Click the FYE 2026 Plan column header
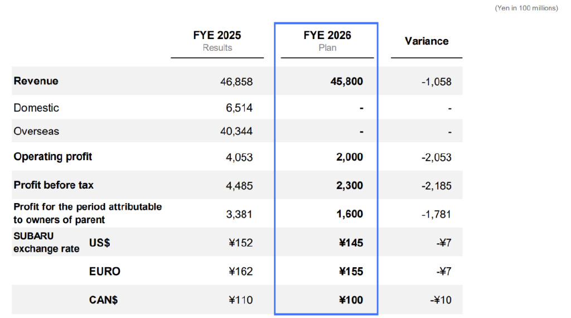This screenshot has width=571, height=318. coord(327,41)
